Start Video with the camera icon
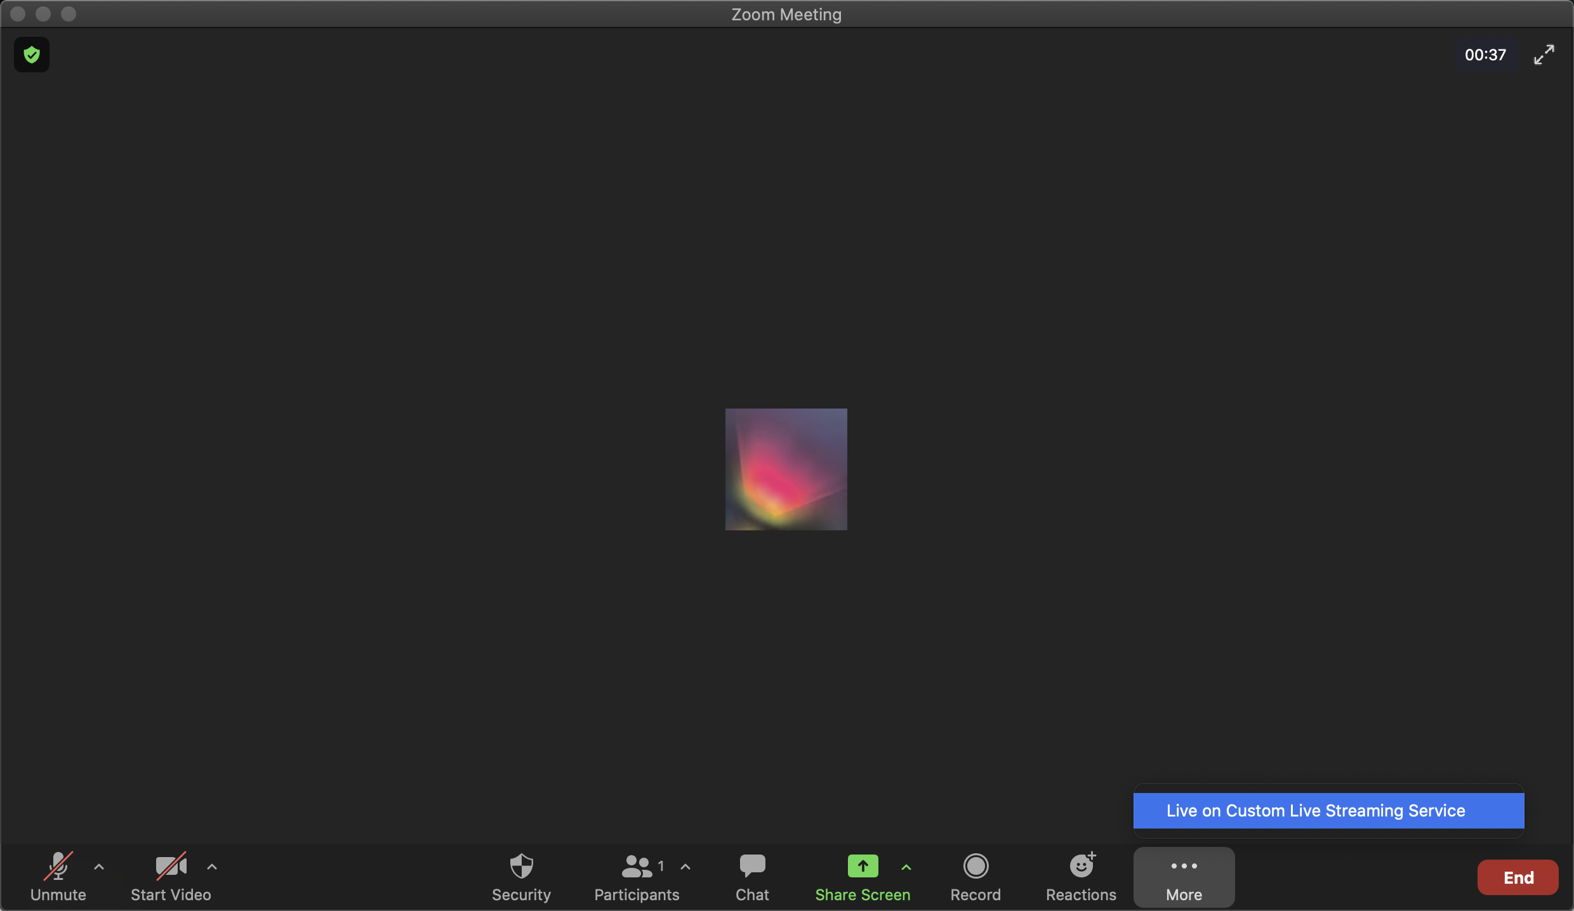The width and height of the screenshot is (1574, 911). 171,877
